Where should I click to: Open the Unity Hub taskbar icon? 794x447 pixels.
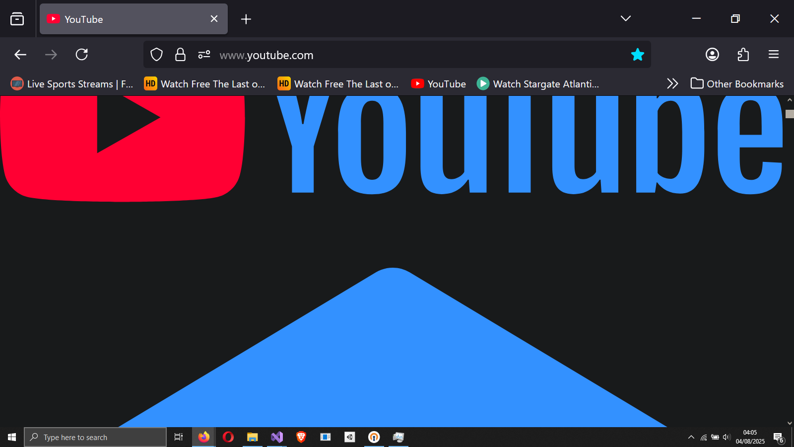click(x=350, y=437)
